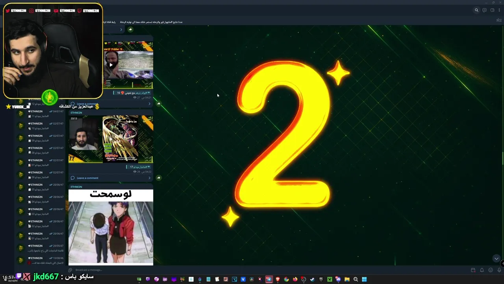Open the pinned message bar text
This screenshot has width=504, height=284.
pyautogui.click(x=151, y=22)
